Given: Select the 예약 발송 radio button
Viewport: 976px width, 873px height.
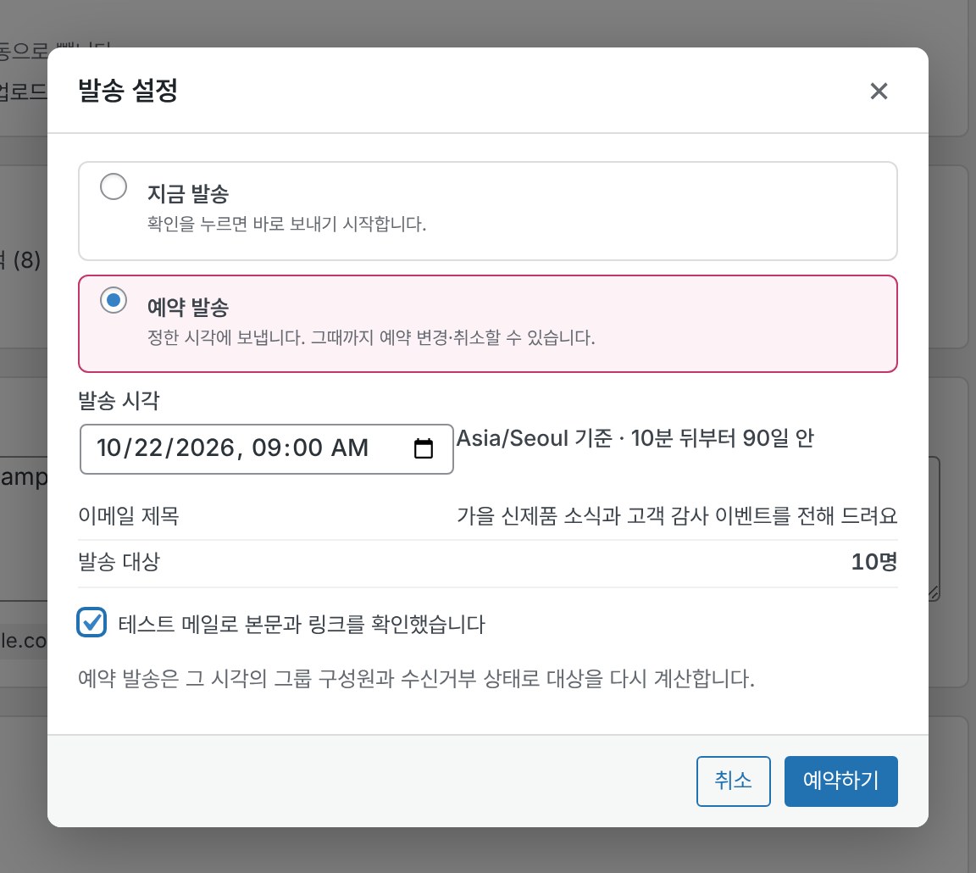Looking at the screenshot, I should 114,300.
